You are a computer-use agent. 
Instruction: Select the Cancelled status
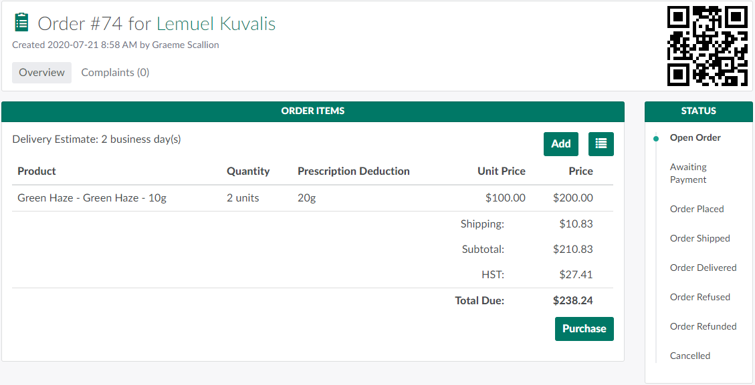click(690, 356)
